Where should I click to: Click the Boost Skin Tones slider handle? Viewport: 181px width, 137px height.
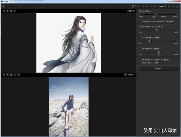point(150,41)
